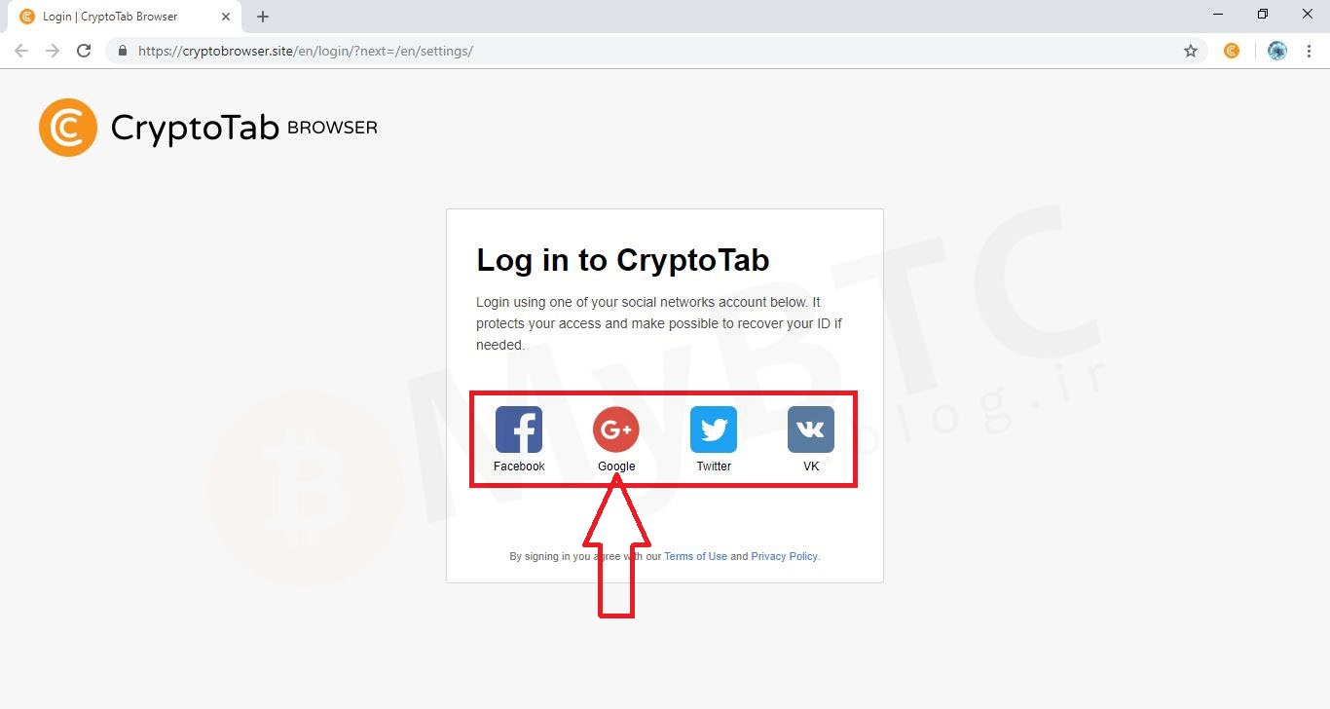Click the Google label under the icon

click(x=616, y=466)
